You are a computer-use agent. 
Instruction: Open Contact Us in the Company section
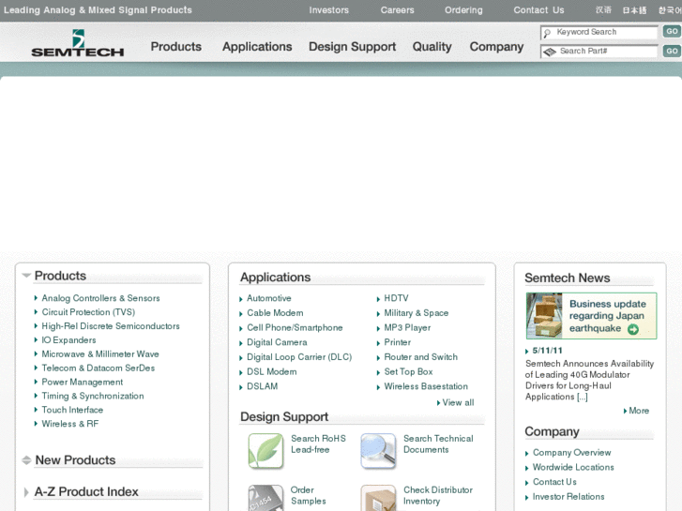[554, 482]
